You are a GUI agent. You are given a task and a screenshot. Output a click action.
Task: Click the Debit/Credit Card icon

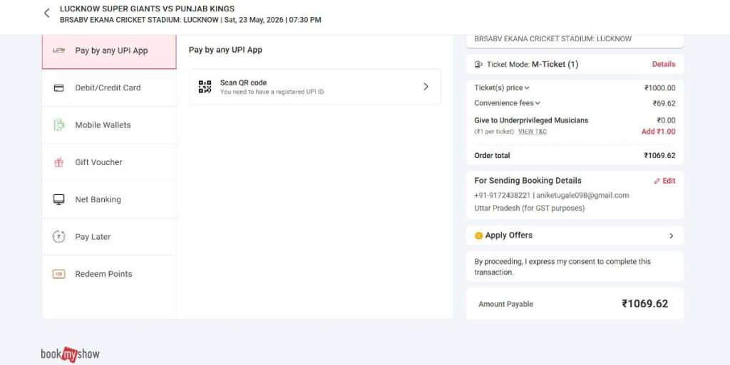coord(58,88)
